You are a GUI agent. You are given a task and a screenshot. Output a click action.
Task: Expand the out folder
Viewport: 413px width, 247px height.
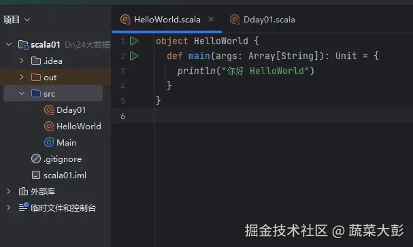tap(22, 77)
